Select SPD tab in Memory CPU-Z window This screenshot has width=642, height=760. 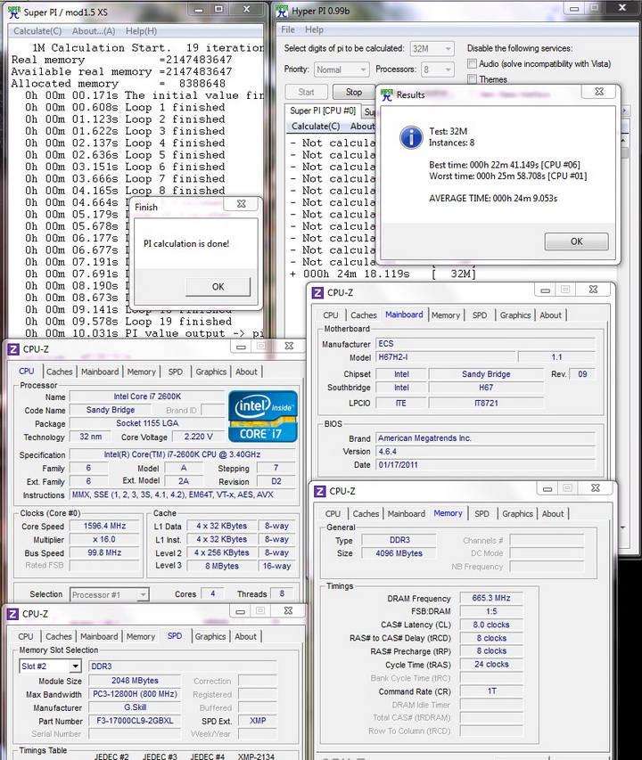click(481, 514)
